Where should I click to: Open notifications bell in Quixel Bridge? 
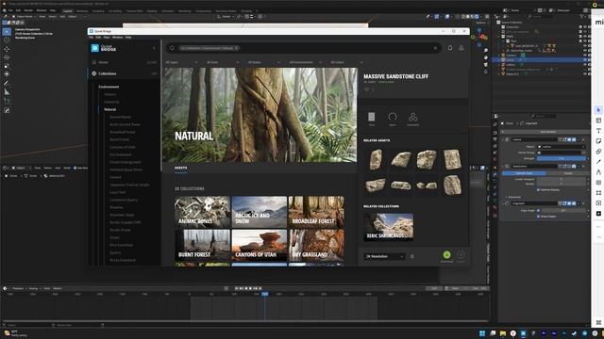click(x=450, y=48)
